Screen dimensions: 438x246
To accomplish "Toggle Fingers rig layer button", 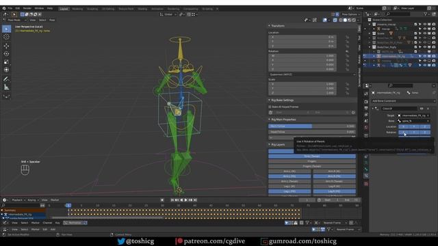I will (x=312, y=161).
